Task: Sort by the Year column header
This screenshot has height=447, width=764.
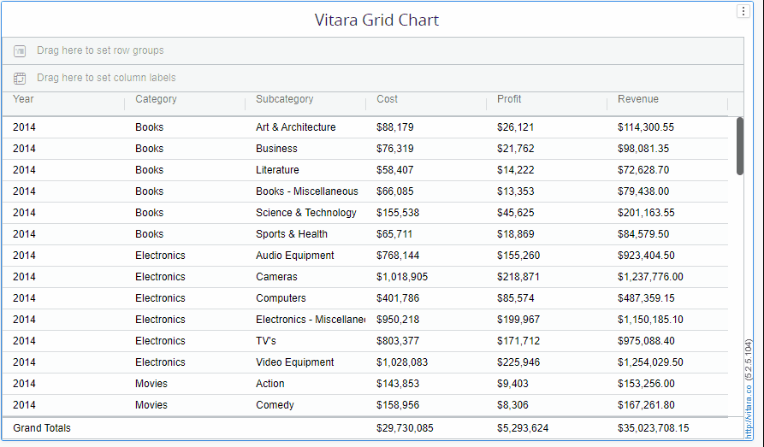Action: click(24, 99)
